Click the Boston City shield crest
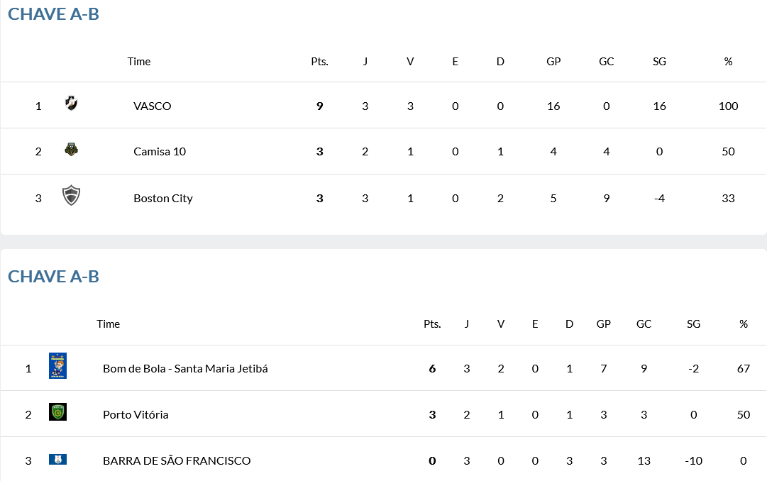This screenshot has height=481, width=767. coord(71,196)
